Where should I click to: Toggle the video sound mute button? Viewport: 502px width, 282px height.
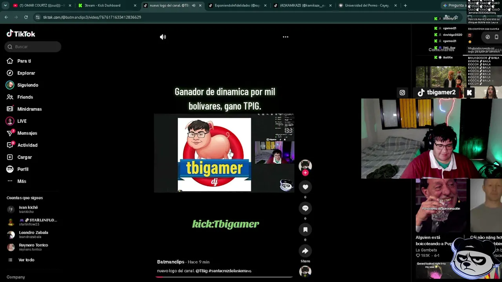pos(163,37)
